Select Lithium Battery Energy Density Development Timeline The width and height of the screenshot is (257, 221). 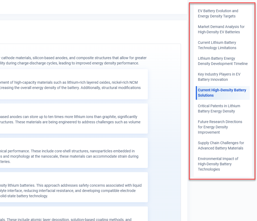(223, 61)
